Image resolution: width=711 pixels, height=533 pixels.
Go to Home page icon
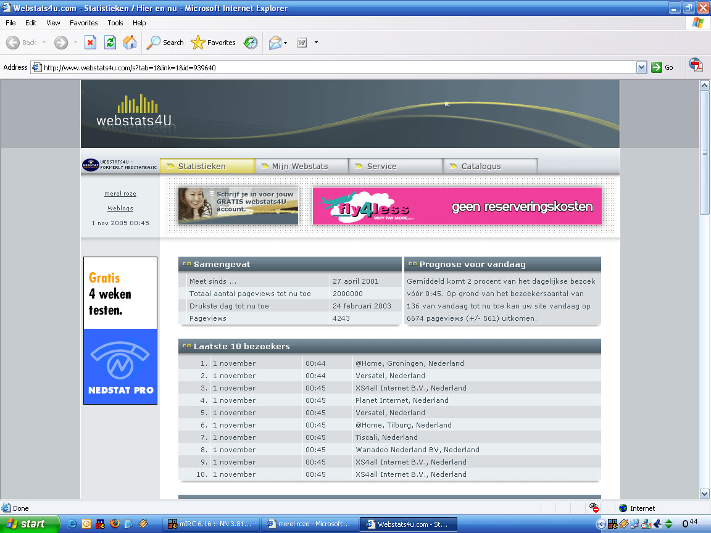pos(130,43)
